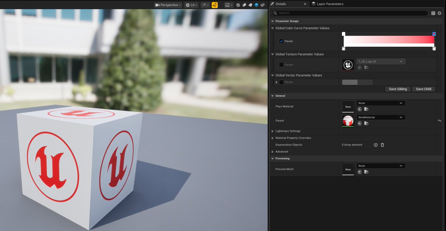Browse to Preview Mesh asset
Image resolution: width=446 pixels, height=231 pixels.
click(366, 172)
